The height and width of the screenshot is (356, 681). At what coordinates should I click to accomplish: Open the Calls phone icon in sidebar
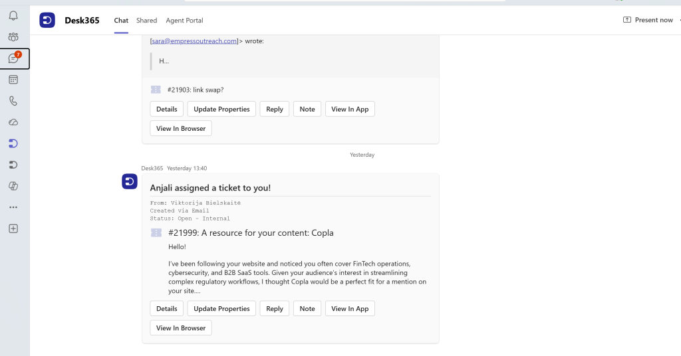[13, 100]
